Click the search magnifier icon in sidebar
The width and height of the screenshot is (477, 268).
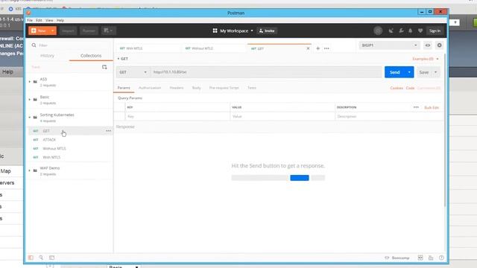tap(34, 45)
